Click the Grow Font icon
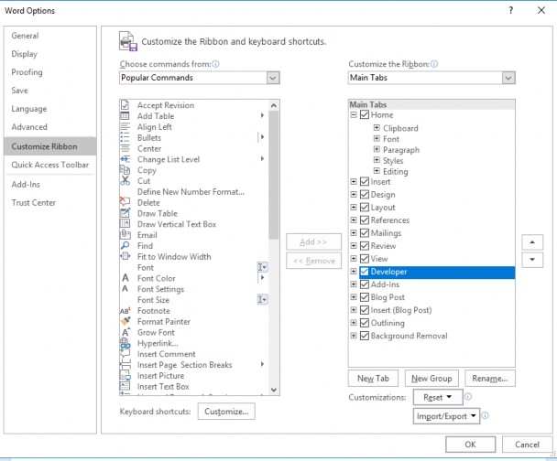Viewport: 557px width, 461px height. 125,332
